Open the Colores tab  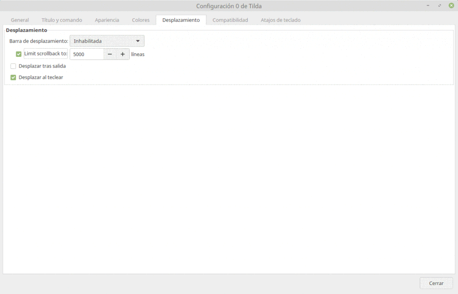(140, 20)
